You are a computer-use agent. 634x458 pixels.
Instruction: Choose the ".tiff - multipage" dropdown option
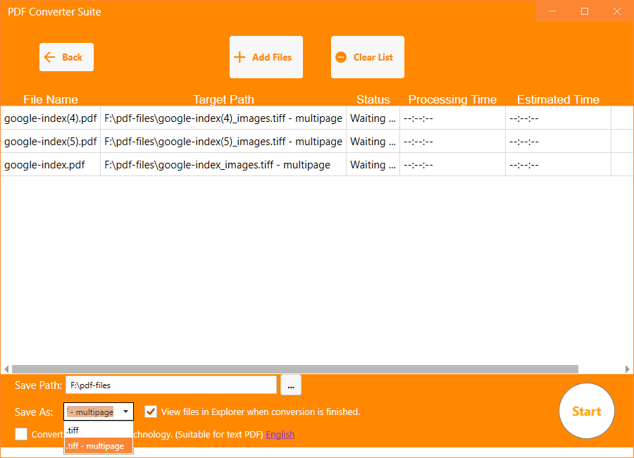click(x=98, y=445)
